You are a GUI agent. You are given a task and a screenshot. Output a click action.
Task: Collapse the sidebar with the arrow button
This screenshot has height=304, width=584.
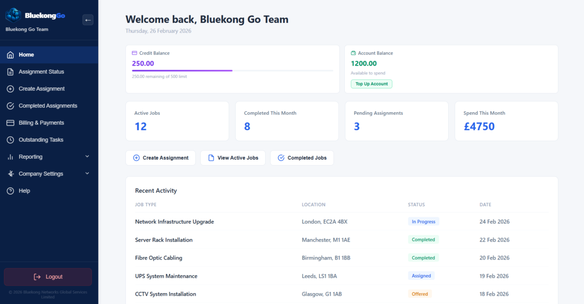[88, 20]
